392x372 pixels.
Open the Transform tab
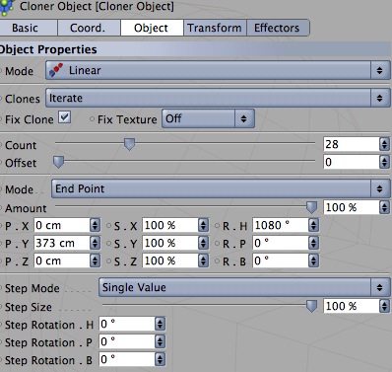point(215,28)
